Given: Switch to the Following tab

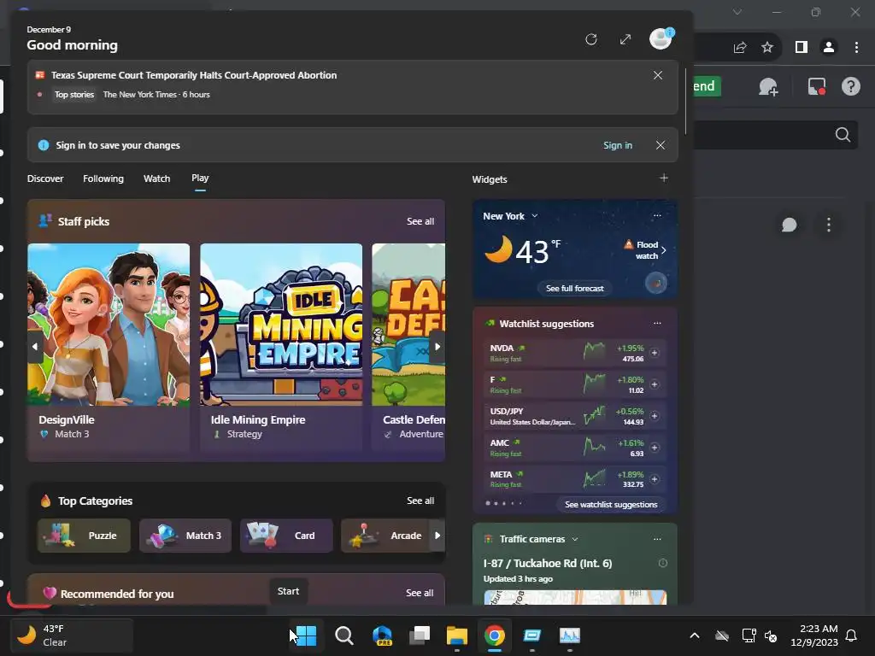Looking at the screenshot, I should 103,179.
